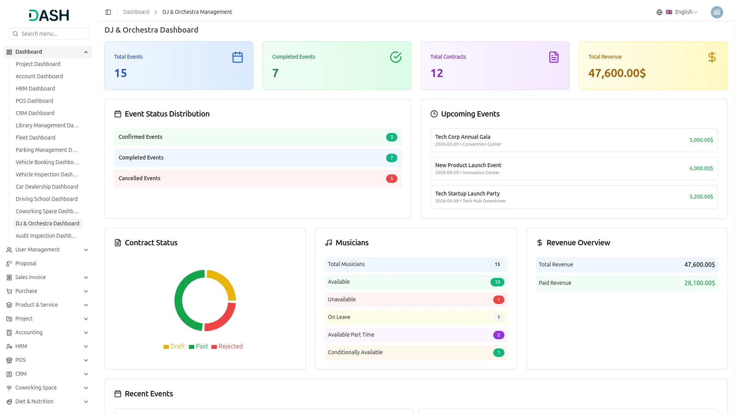Toggle the sidebar collapse icon

108,12
